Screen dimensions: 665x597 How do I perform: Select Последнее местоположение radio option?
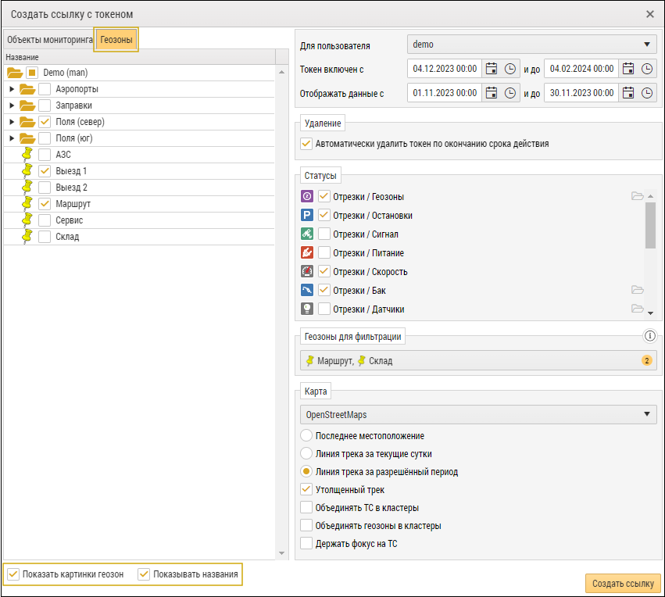(x=306, y=435)
